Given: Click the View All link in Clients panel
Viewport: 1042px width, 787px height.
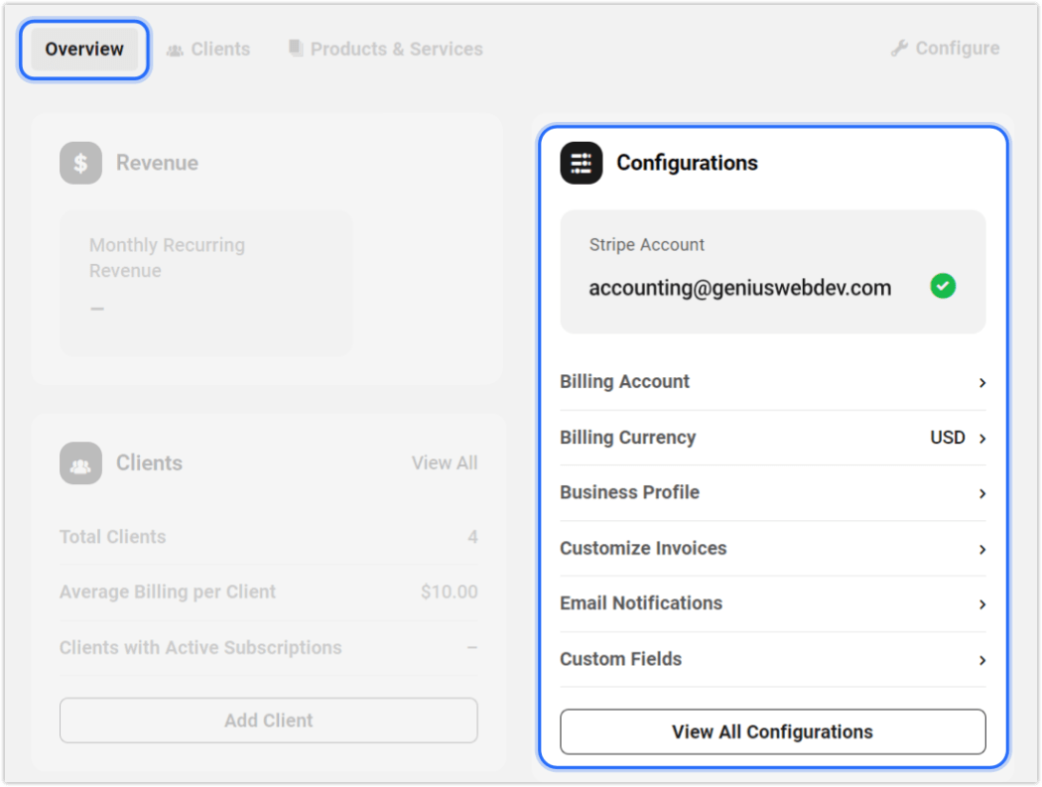Looking at the screenshot, I should point(445,462).
